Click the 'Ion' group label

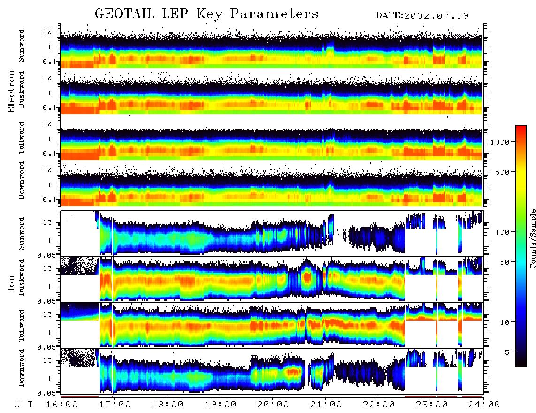point(11,283)
